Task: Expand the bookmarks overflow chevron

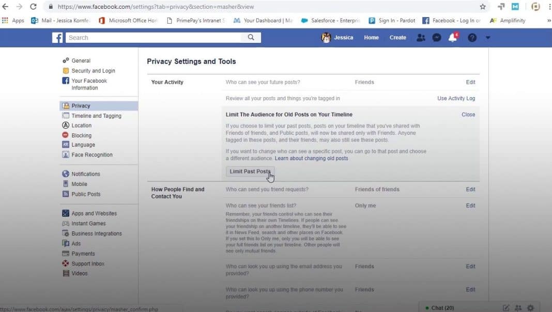Action: pyautogui.click(x=548, y=20)
